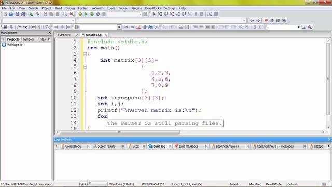Switch to the Symbols tab
The image size is (332, 187).
(29, 39)
